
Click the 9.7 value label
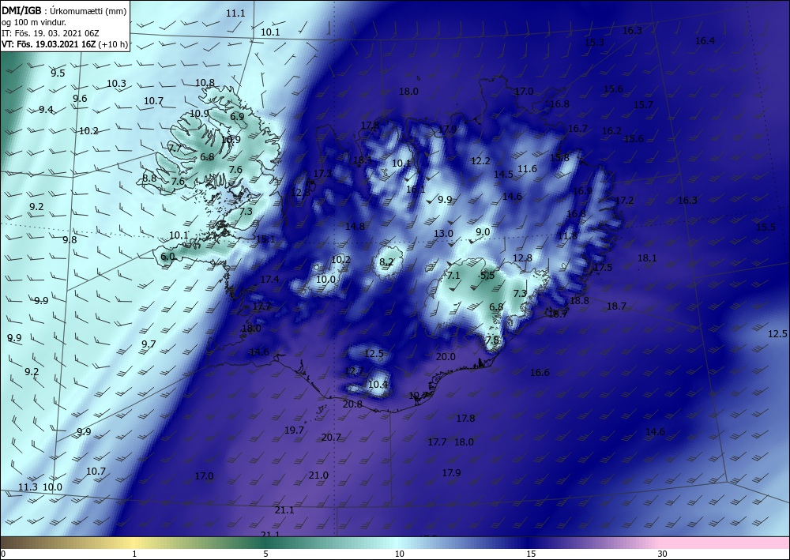tap(149, 344)
